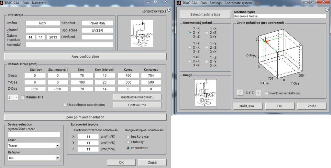Click X-osa Krok (interpol.) field 15
The image size is (331, 168).
(x=105, y=75)
